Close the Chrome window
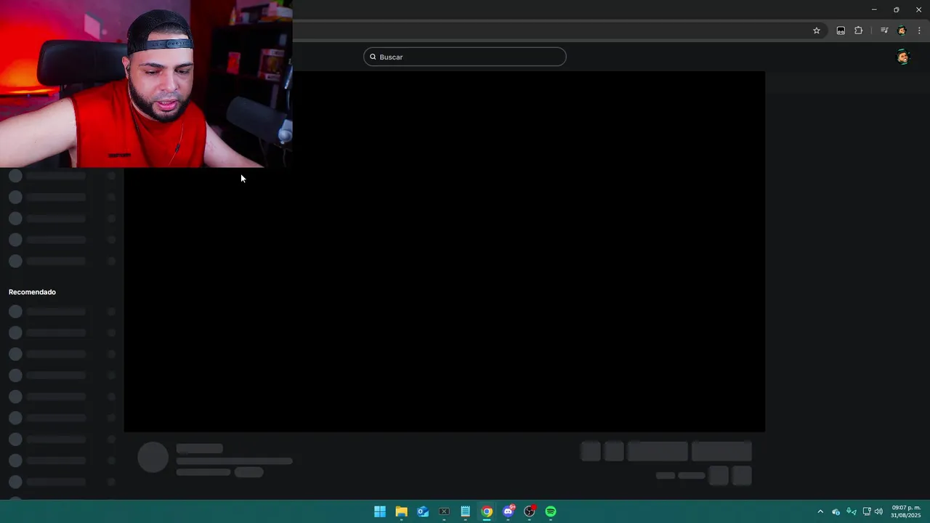 pos(918,9)
